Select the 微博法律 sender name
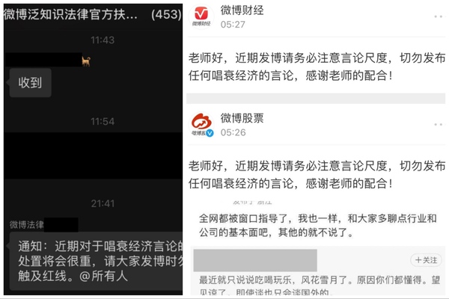This screenshot has width=449, height=299. pyautogui.click(x=26, y=224)
